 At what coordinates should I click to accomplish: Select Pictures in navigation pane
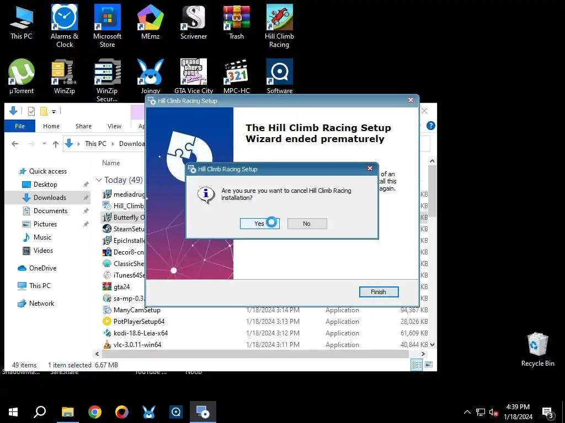point(45,224)
